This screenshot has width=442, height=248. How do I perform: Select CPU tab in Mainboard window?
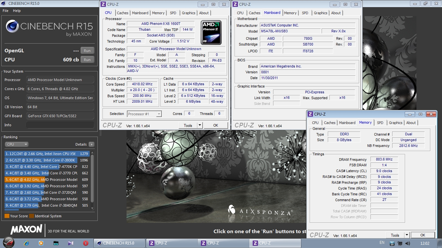240,13
